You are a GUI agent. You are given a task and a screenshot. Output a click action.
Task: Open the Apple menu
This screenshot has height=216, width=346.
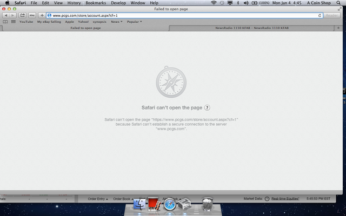pyautogui.click(x=7, y=3)
